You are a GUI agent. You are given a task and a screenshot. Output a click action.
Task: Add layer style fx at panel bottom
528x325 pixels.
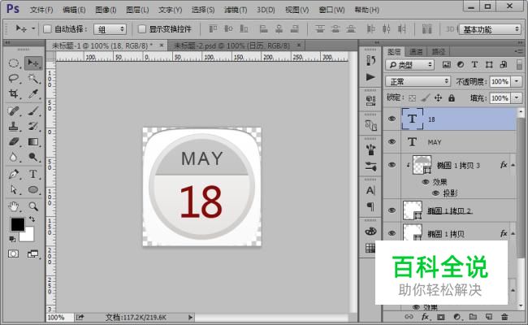pos(425,317)
